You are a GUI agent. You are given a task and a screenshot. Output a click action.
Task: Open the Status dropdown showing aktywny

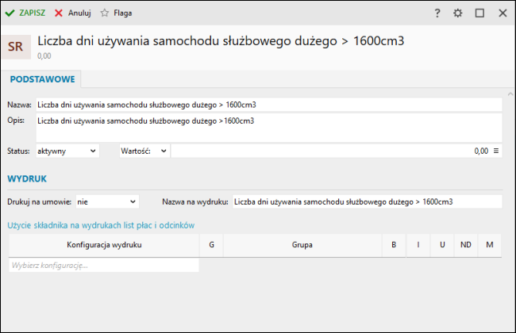pos(67,151)
